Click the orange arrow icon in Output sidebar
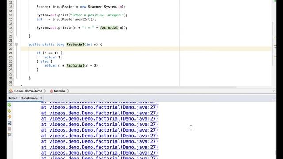Image resolution: width=283 pixels, height=159 pixels. click(x=9, y=117)
